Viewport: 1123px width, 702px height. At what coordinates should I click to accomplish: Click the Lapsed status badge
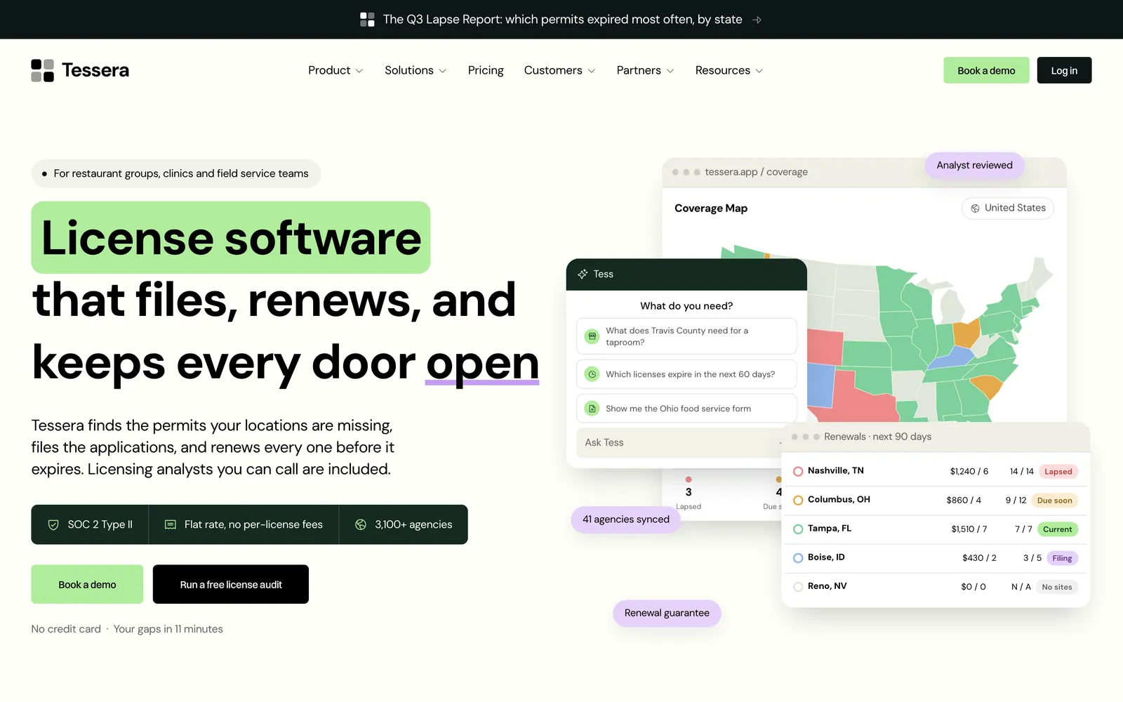1058,472
